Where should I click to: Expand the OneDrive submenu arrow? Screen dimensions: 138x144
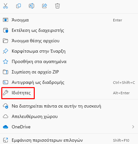click(133, 127)
